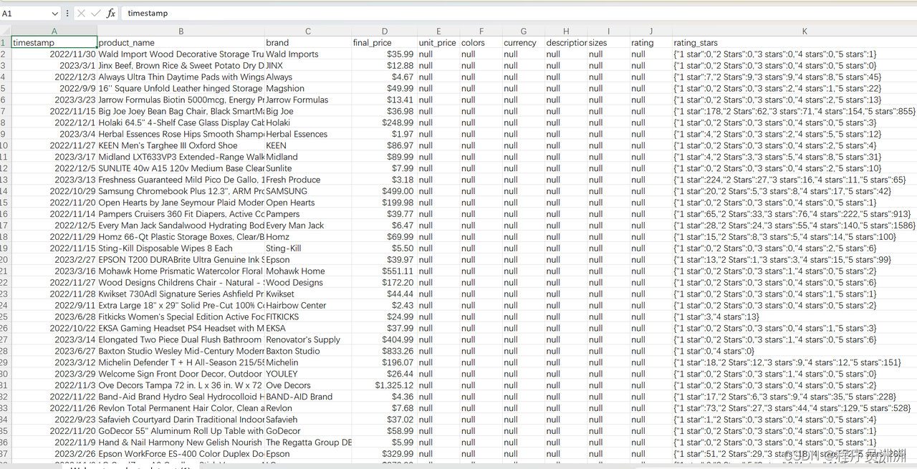Click the Magshion brand cell
The width and height of the screenshot is (917, 469).
point(308,89)
